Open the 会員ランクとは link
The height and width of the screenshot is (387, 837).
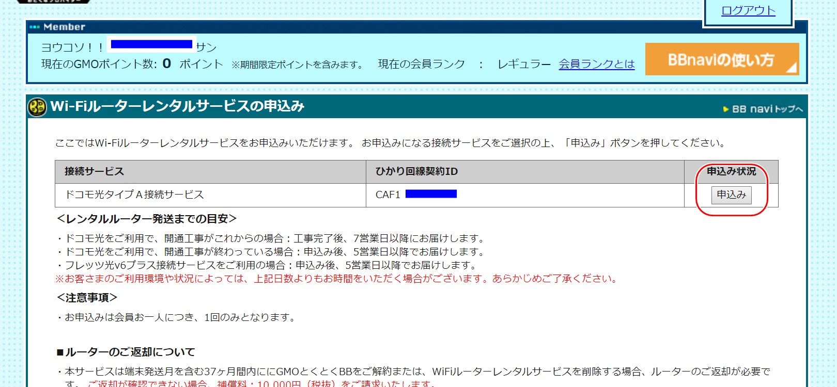pyautogui.click(x=597, y=64)
